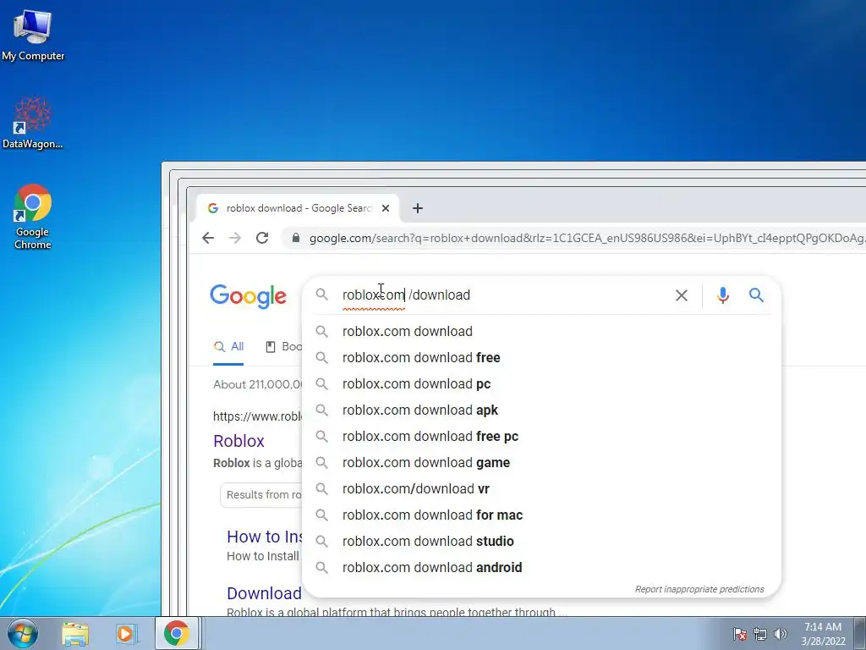Click inside the Google search field
Viewport: 866px width, 650px height.
point(502,295)
